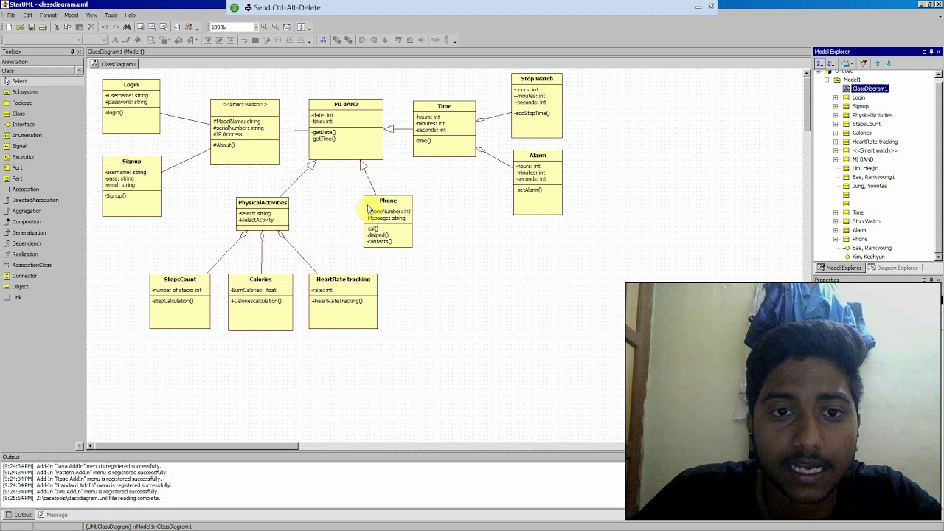Select the Calories class box in diagram
Image resolution: width=944 pixels, height=531 pixels.
tap(260, 302)
